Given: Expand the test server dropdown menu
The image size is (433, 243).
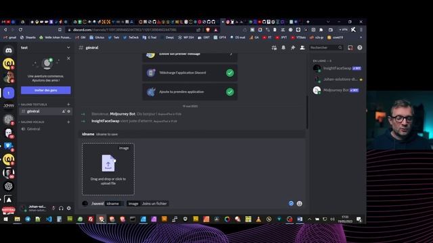Looking at the screenshot, I should coord(68,48).
